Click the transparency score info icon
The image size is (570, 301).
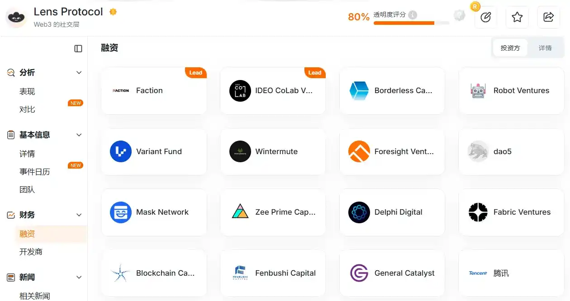[x=412, y=14]
